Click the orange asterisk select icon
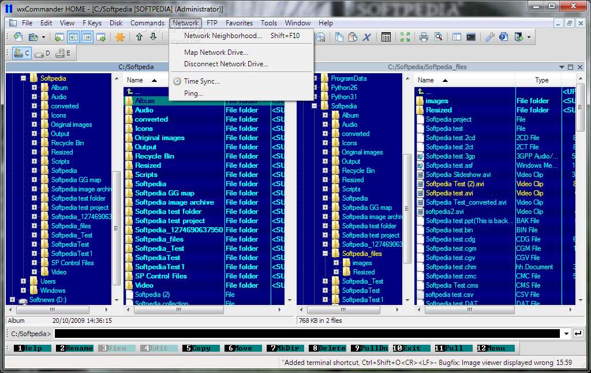This screenshot has height=373, width=591. 120,37
